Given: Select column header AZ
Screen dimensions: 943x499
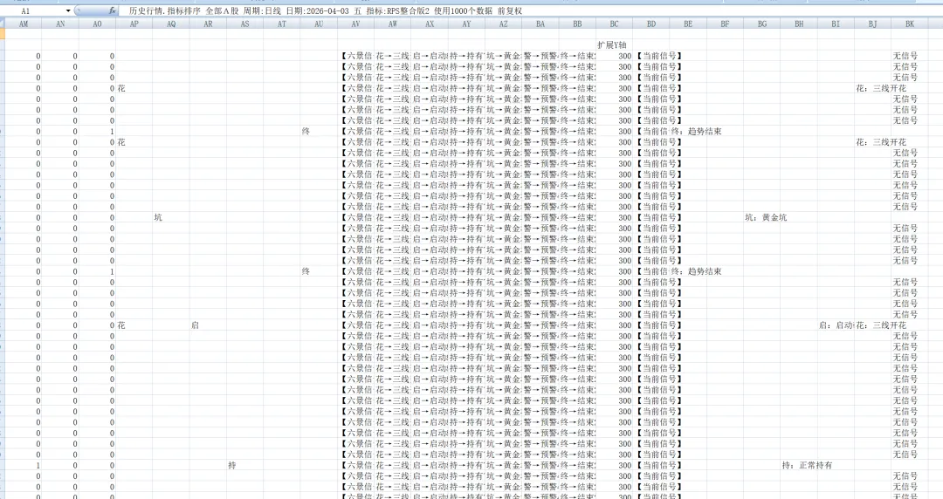Looking at the screenshot, I should click(504, 24).
